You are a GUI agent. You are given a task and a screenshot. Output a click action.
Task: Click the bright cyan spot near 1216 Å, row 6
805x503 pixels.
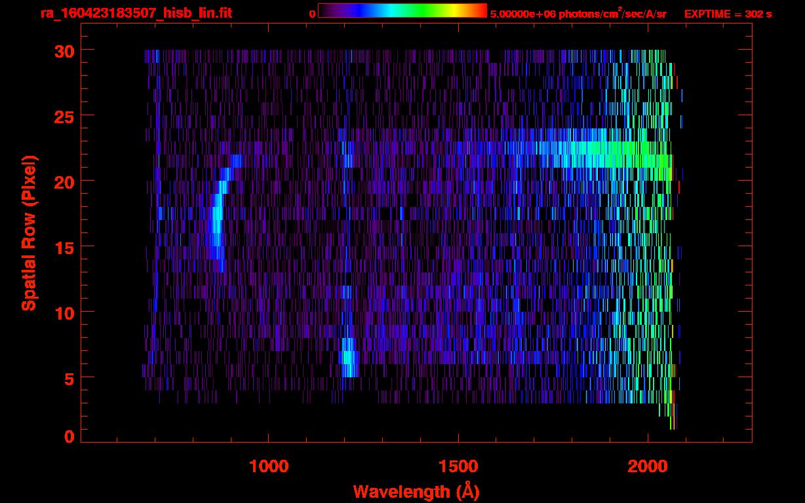click(x=349, y=363)
